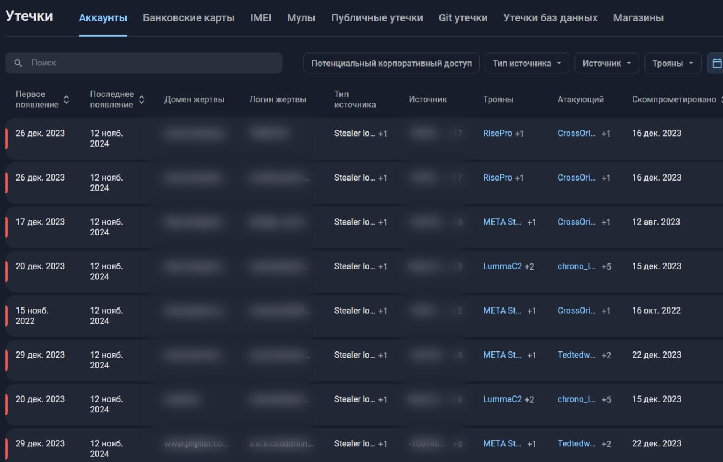Viewport: 723px width, 462px height.
Task: Open the Публичные утечки tab
Action: (x=377, y=18)
